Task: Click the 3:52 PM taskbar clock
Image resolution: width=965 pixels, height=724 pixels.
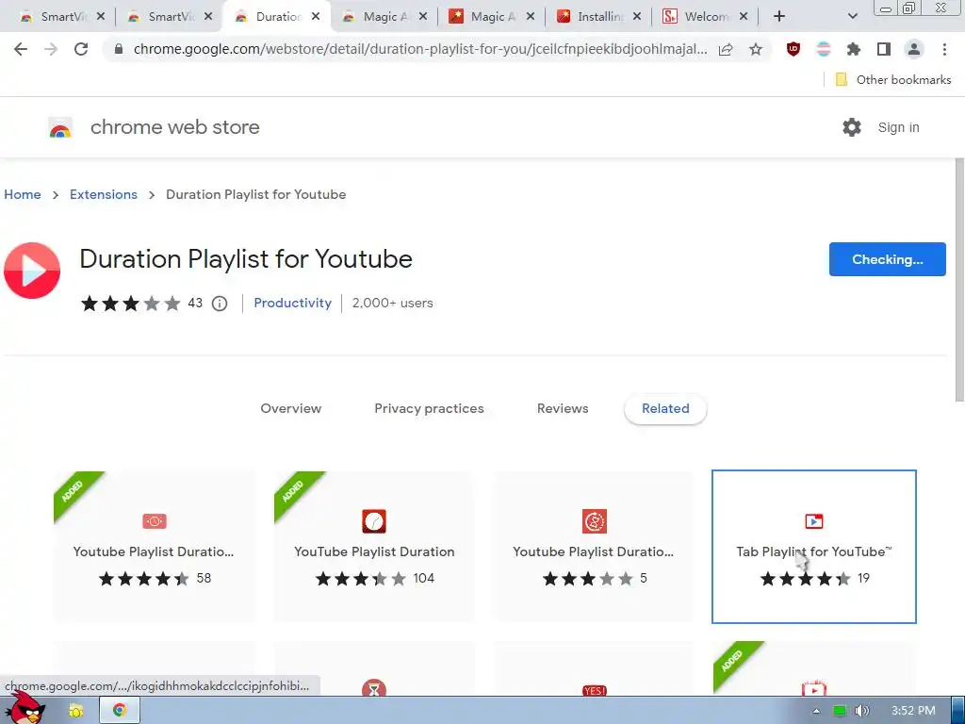Action: [913, 711]
